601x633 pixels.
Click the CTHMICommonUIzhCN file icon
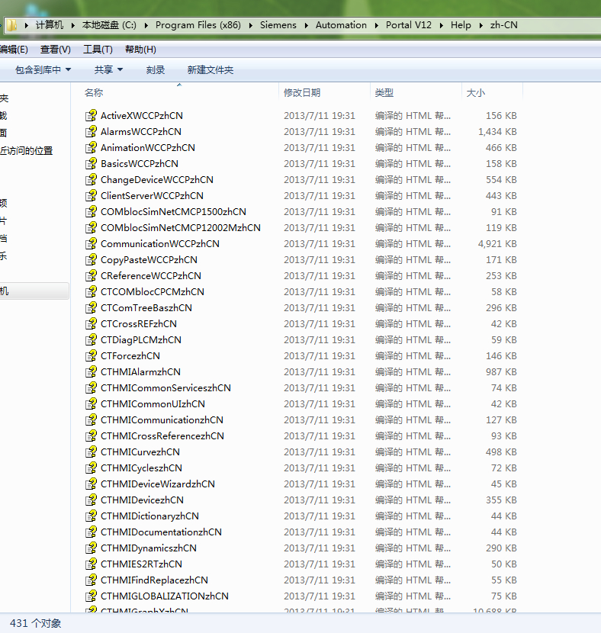click(92, 403)
